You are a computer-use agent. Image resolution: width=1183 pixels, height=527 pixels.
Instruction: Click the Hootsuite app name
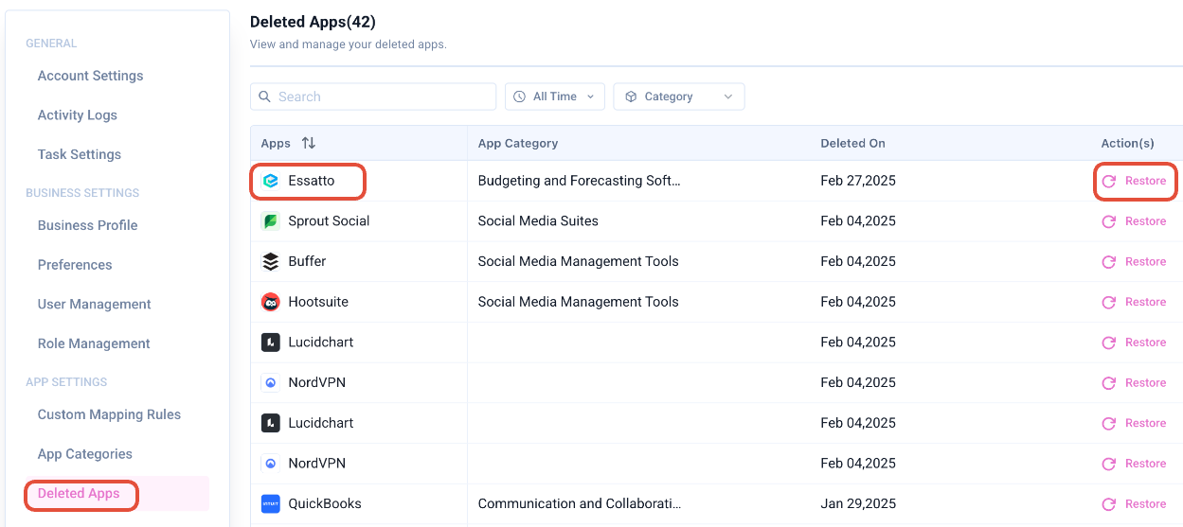(318, 302)
